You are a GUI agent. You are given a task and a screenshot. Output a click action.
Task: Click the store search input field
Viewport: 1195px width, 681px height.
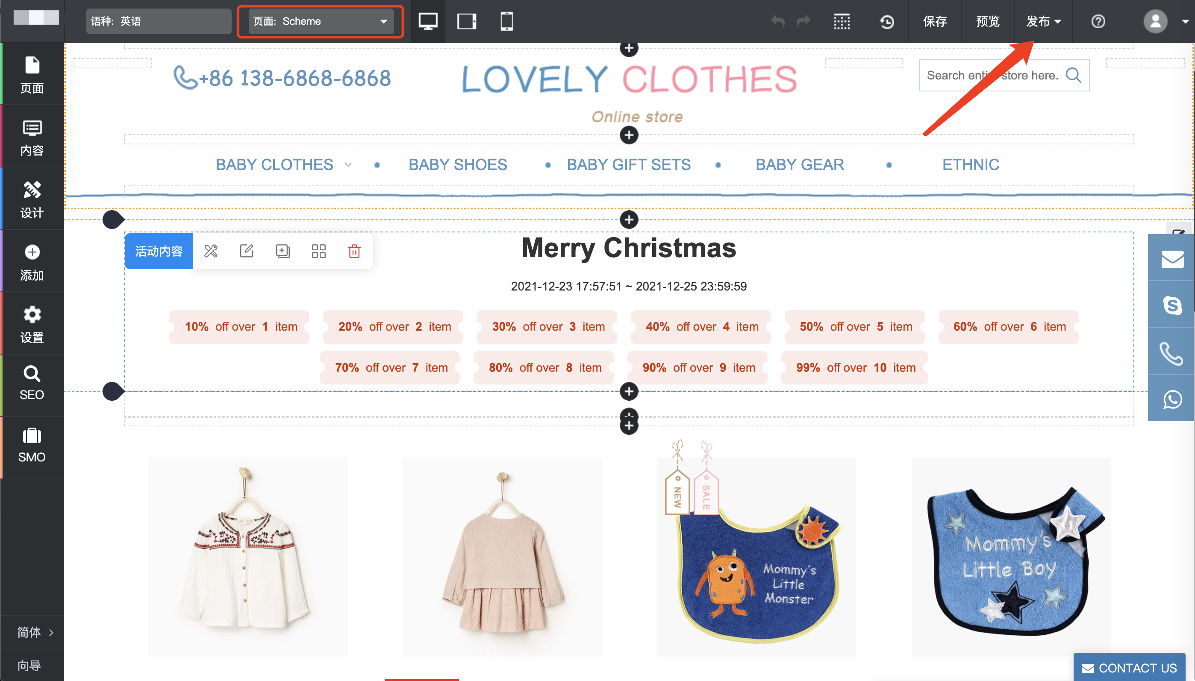click(x=992, y=75)
